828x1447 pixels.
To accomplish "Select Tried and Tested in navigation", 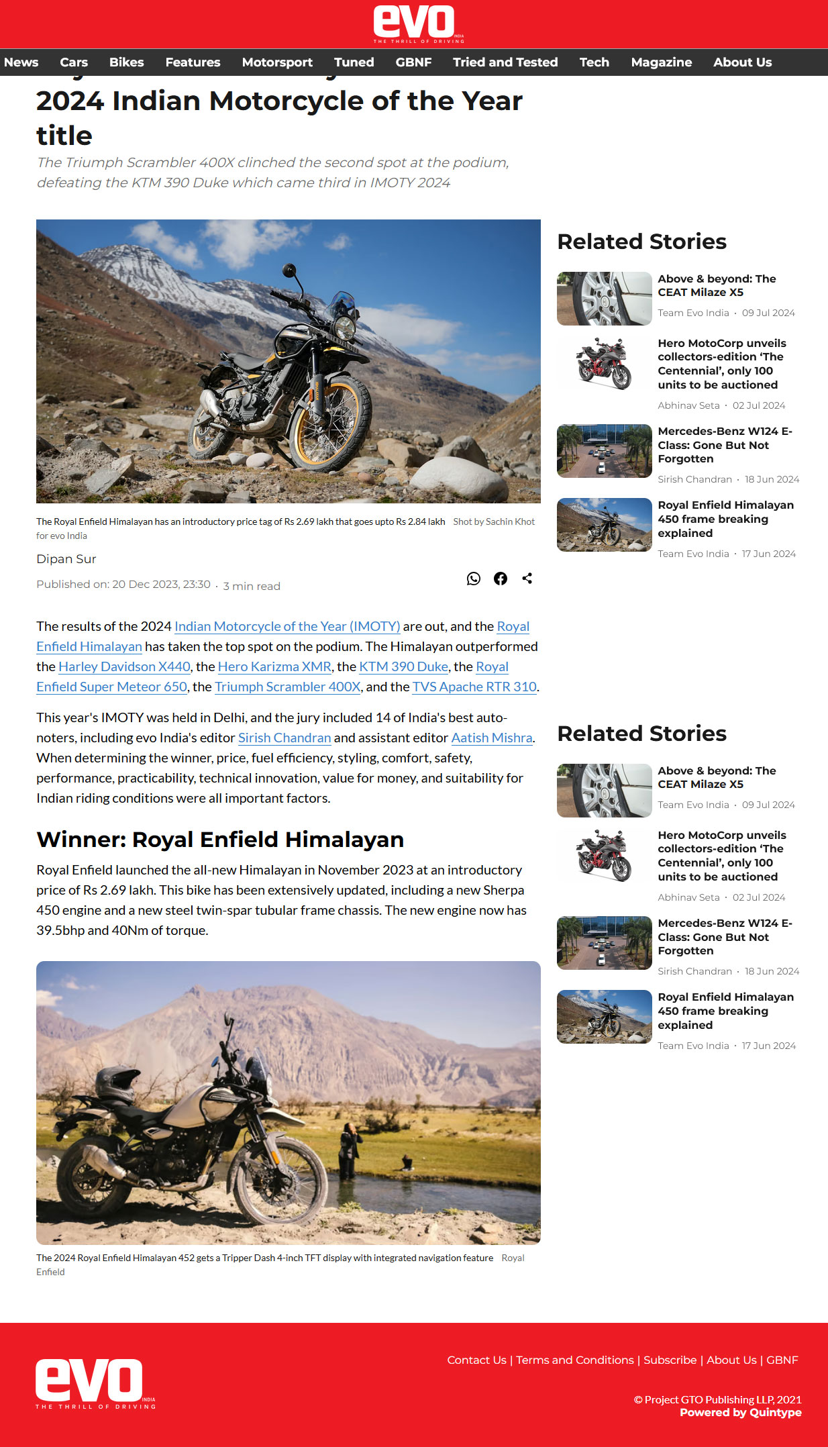I will 505,62.
